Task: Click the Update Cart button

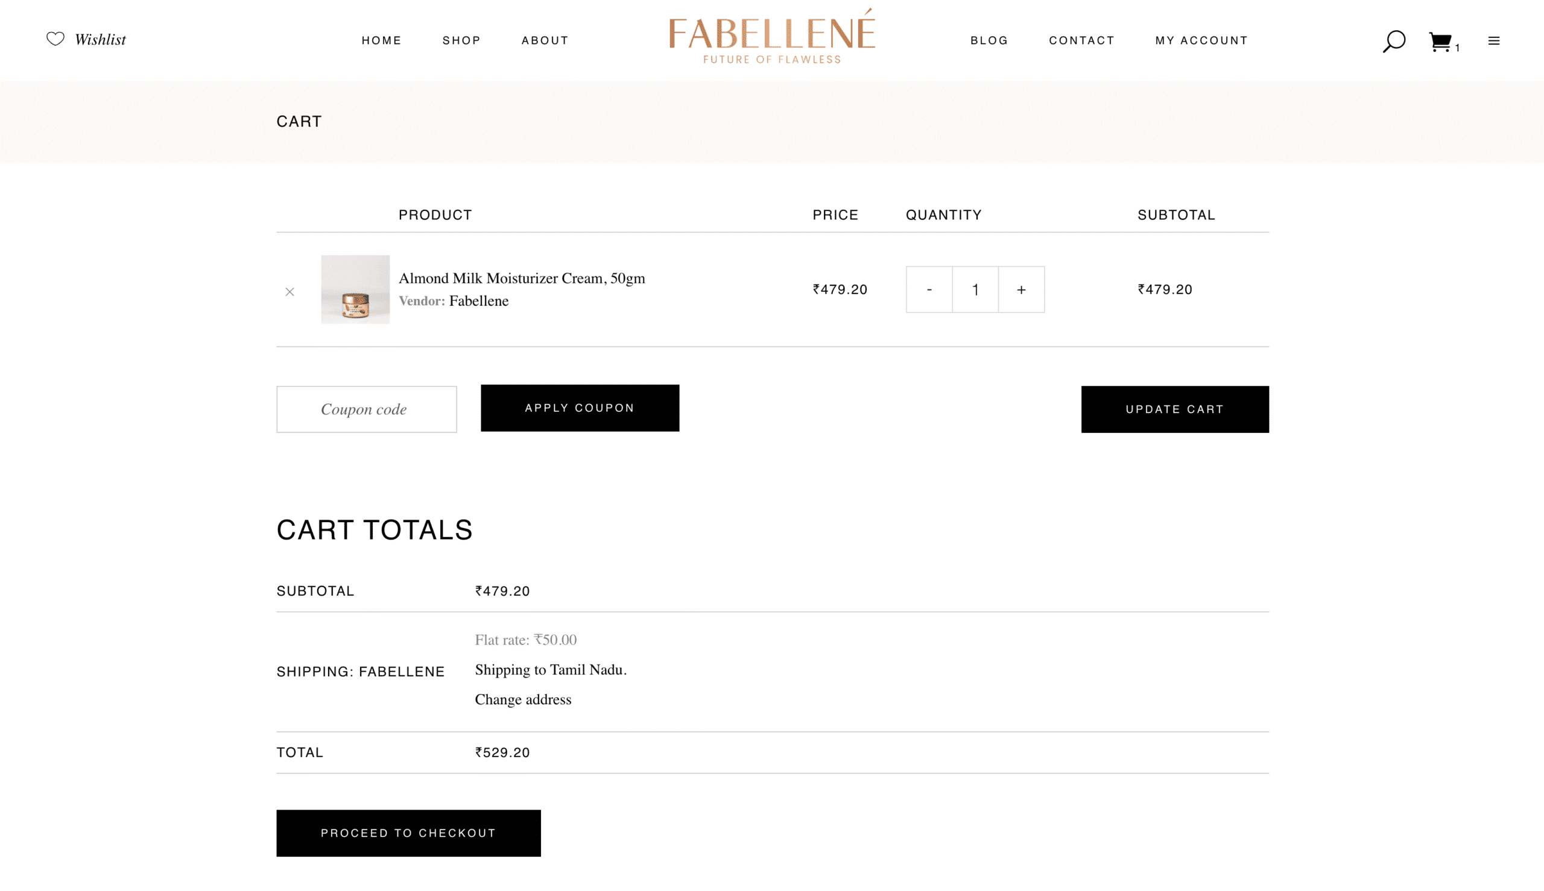Action: coord(1175,409)
